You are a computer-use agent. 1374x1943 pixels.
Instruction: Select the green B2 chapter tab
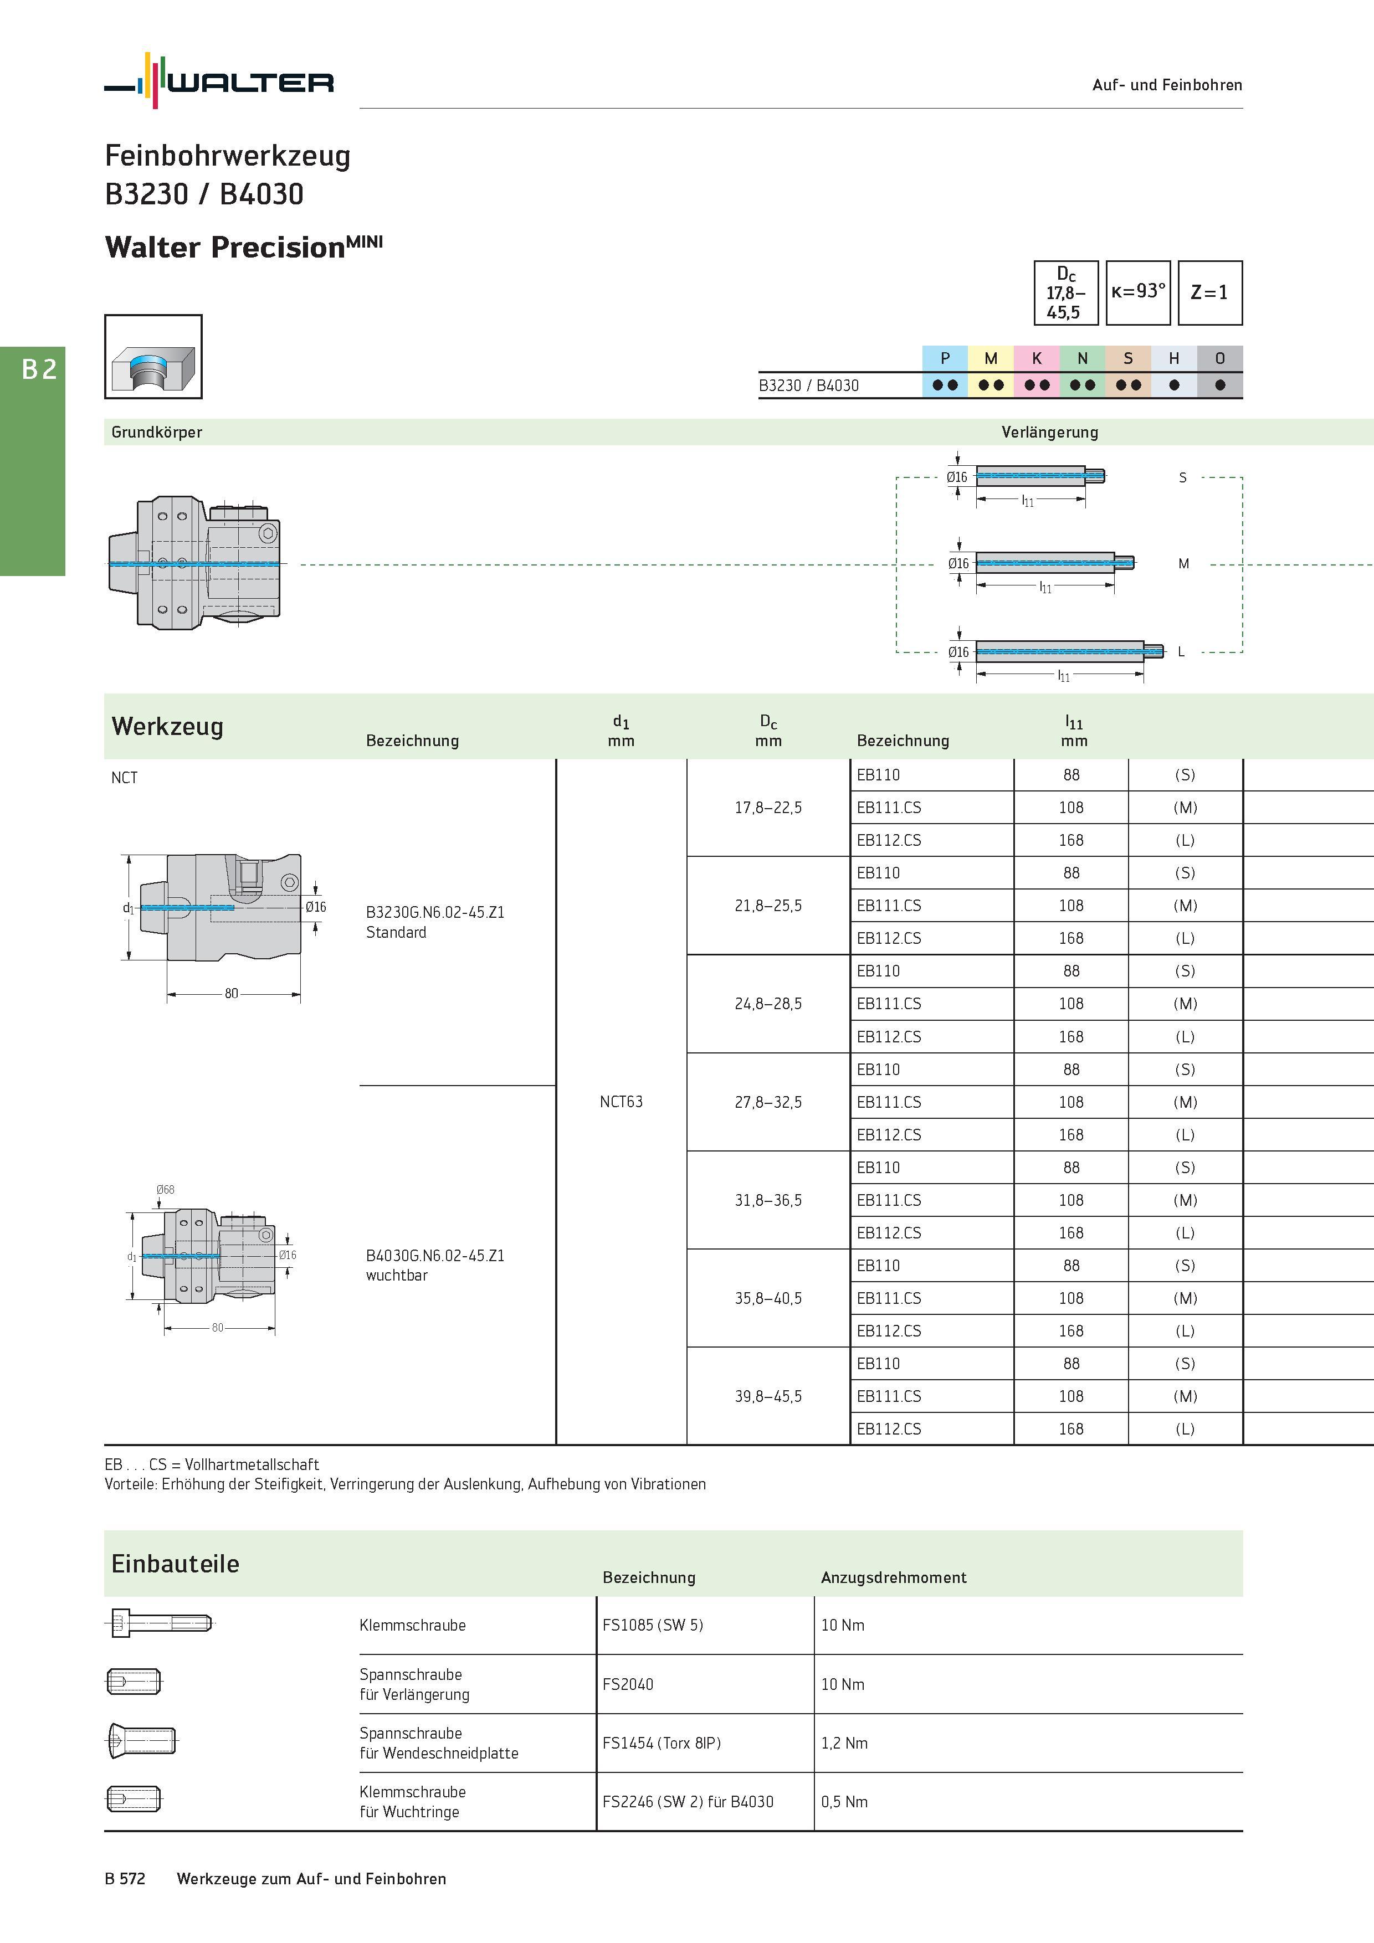click(32, 461)
